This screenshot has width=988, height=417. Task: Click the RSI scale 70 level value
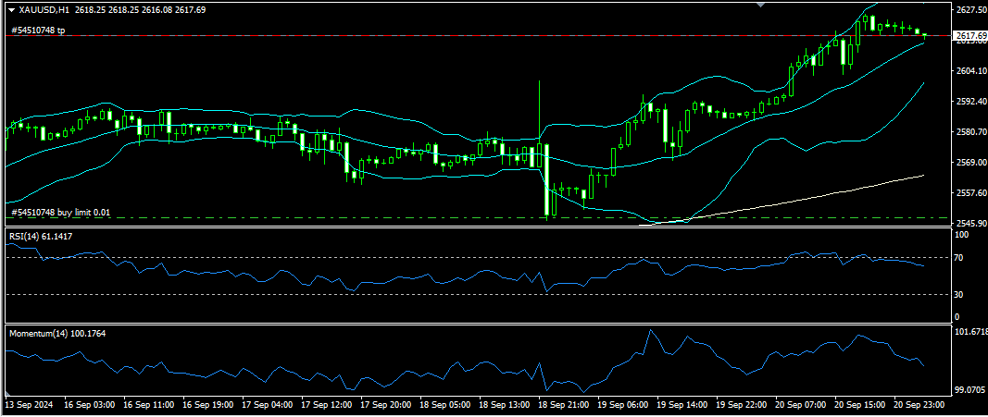pos(961,257)
